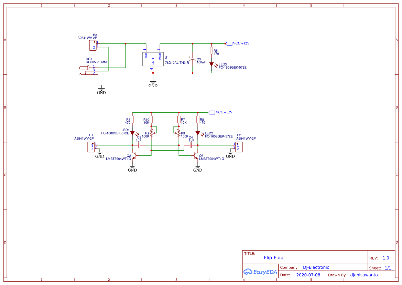Screen dimensions: 402x285
Task: Select the Date 2020-07-08 field
Action: tap(308, 275)
